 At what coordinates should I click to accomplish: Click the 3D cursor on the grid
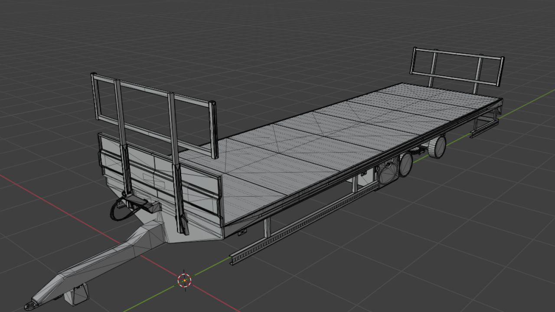click(x=185, y=280)
